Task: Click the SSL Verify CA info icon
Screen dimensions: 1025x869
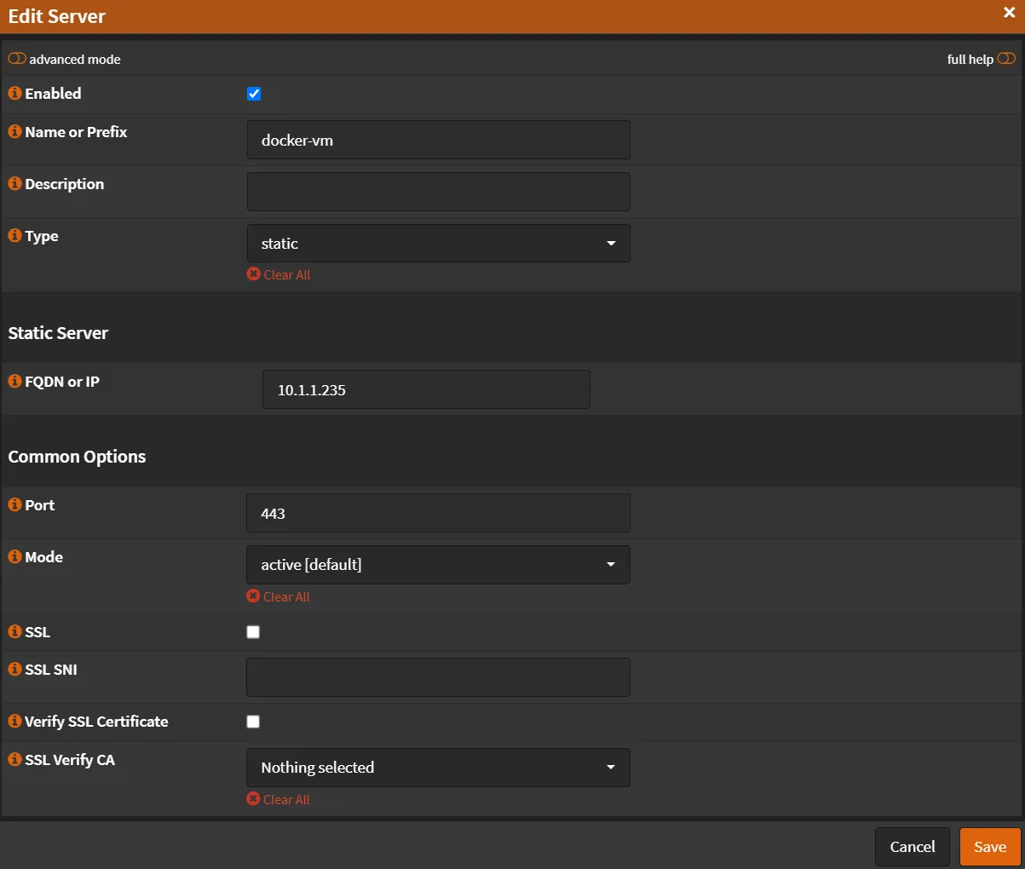Action: (x=14, y=760)
